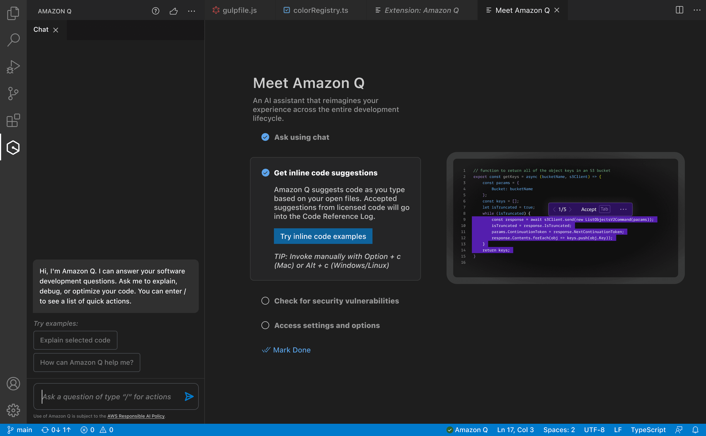Open the warnings count status item
This screenshot has height=436, width=706.
pos(106,430)
